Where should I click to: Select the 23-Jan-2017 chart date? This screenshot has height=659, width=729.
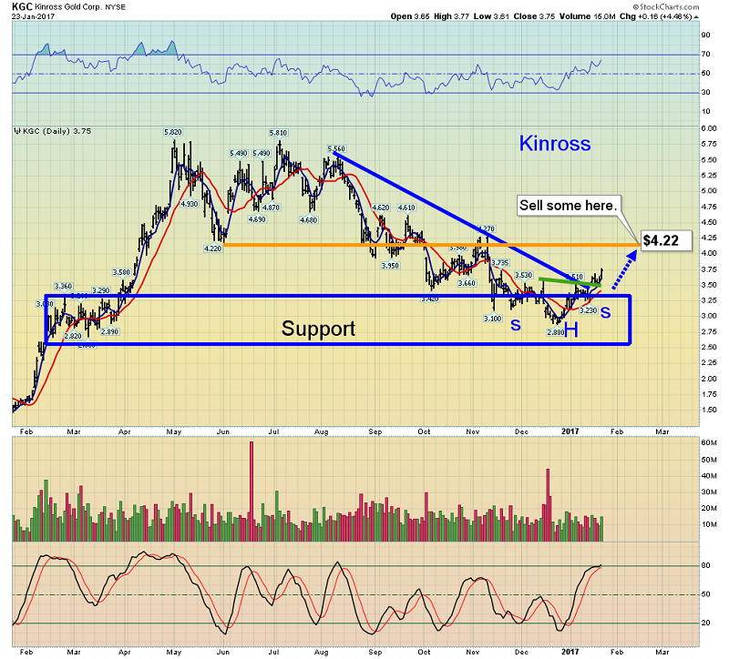pyautogui.click(x=33, y=16)
